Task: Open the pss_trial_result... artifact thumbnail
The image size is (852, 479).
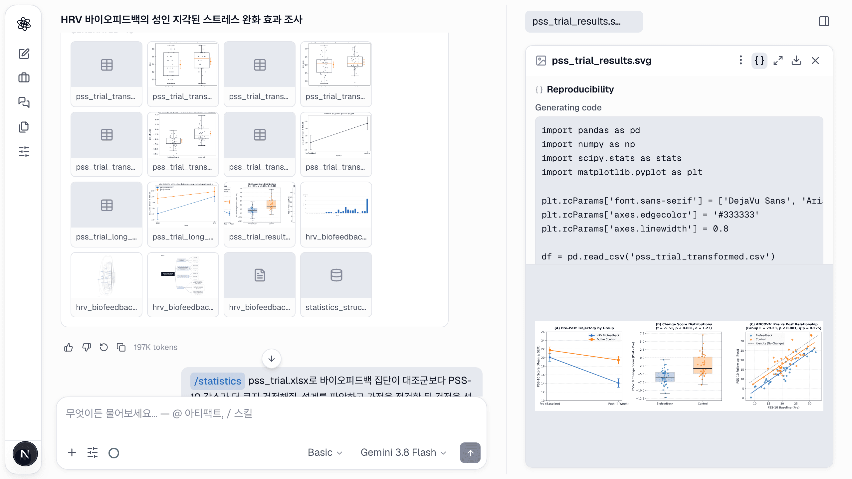Action: coord(260,215)
